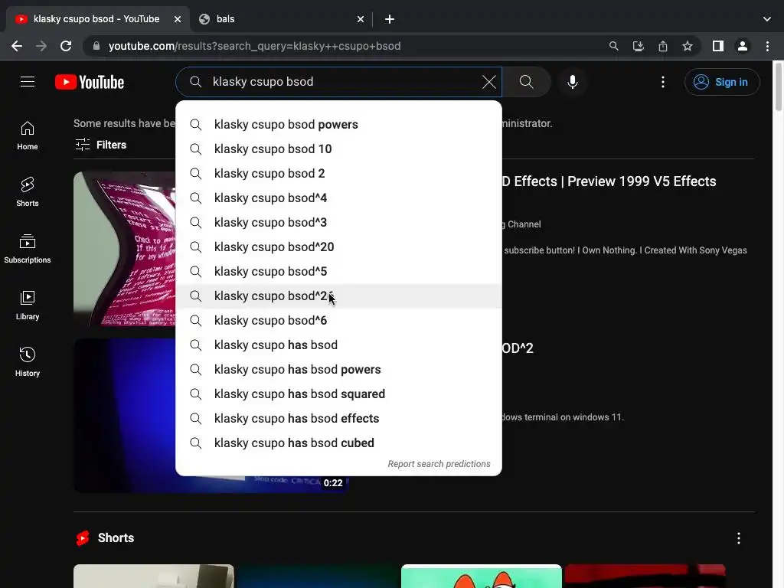784x588 pixels.
Task: Select suggestion 'klasky csupo has bsod powers'
Action: 338,370
